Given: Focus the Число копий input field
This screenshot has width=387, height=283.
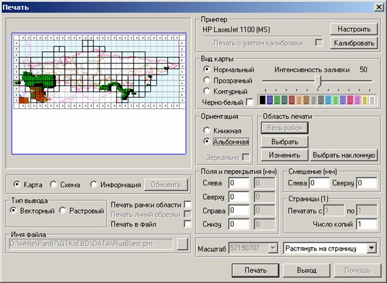Looking at the screenshot, I should [367, 224].
